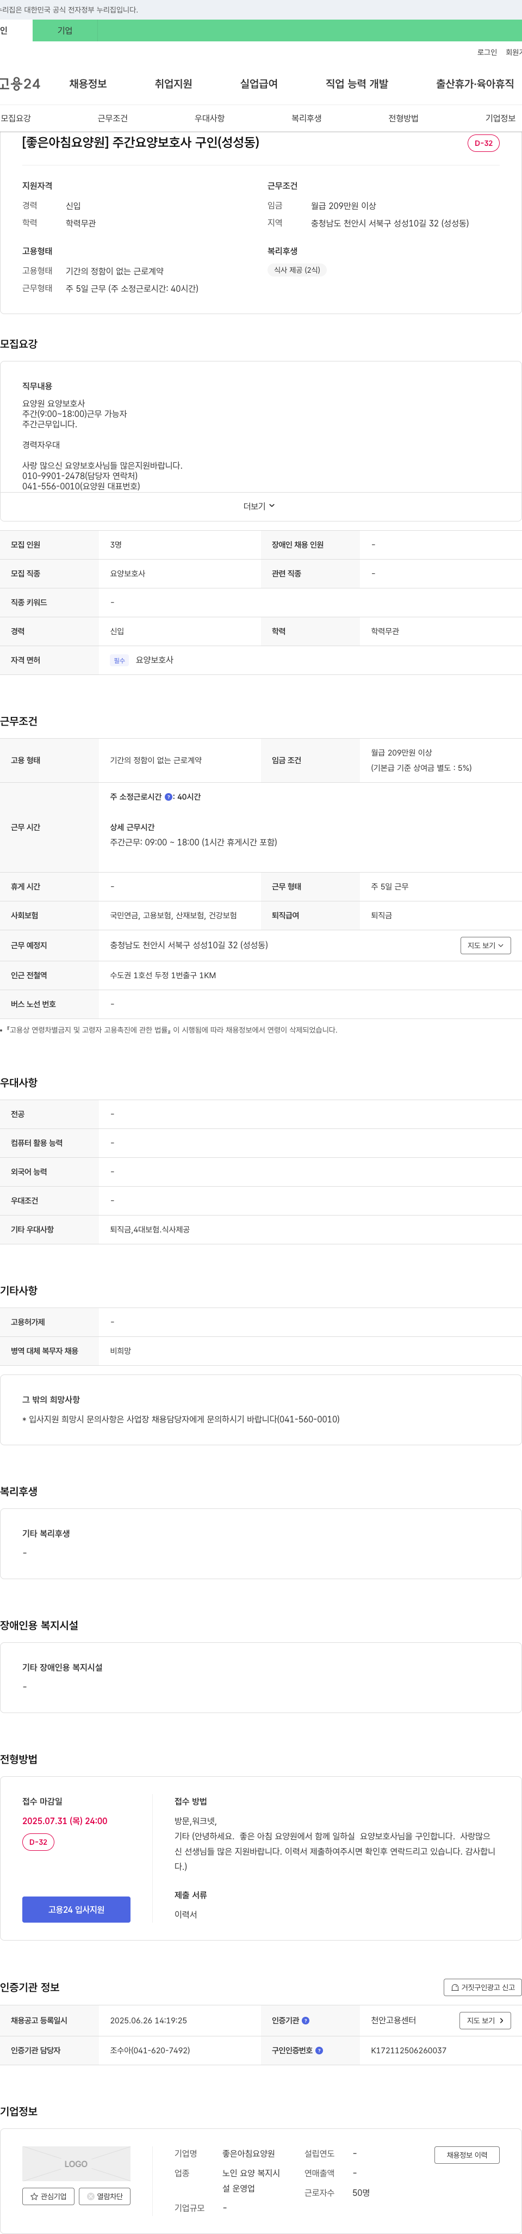
Task: Select the 필수 tag beside 요양보호사
Action: (120, 661)
